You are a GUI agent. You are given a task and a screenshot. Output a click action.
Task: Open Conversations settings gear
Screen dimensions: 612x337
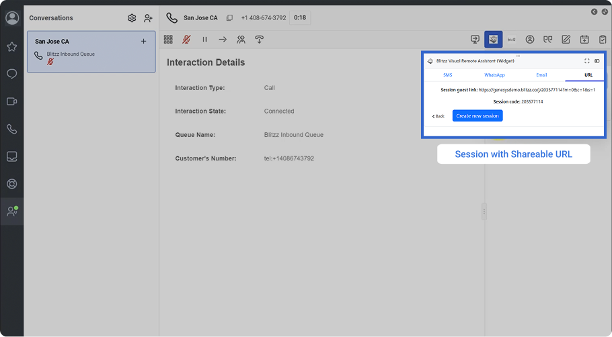tap(132, 18)
